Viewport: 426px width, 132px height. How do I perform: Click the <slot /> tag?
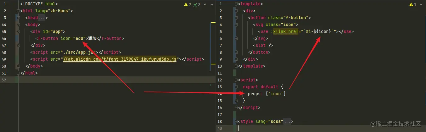click(x=263, y=45)
